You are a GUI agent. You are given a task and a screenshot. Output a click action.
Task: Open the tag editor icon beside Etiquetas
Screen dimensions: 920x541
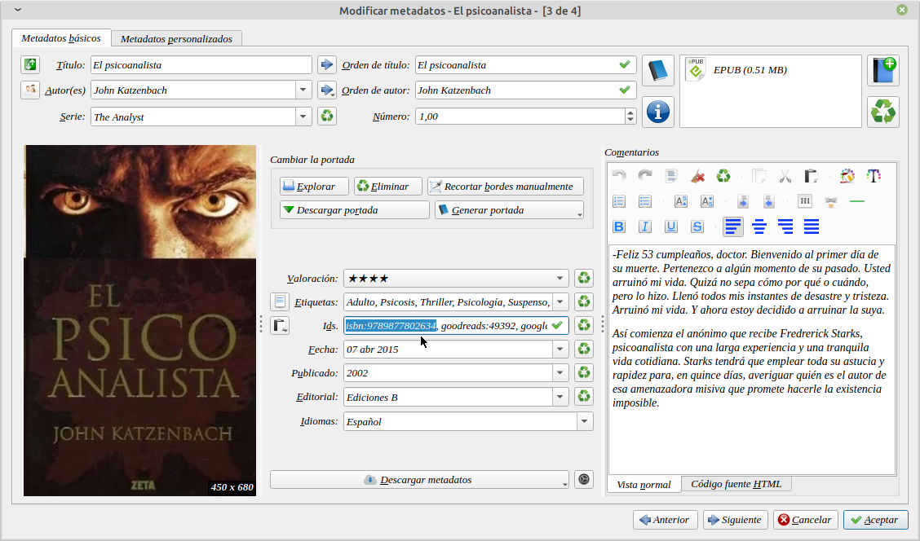coord(280,302)
